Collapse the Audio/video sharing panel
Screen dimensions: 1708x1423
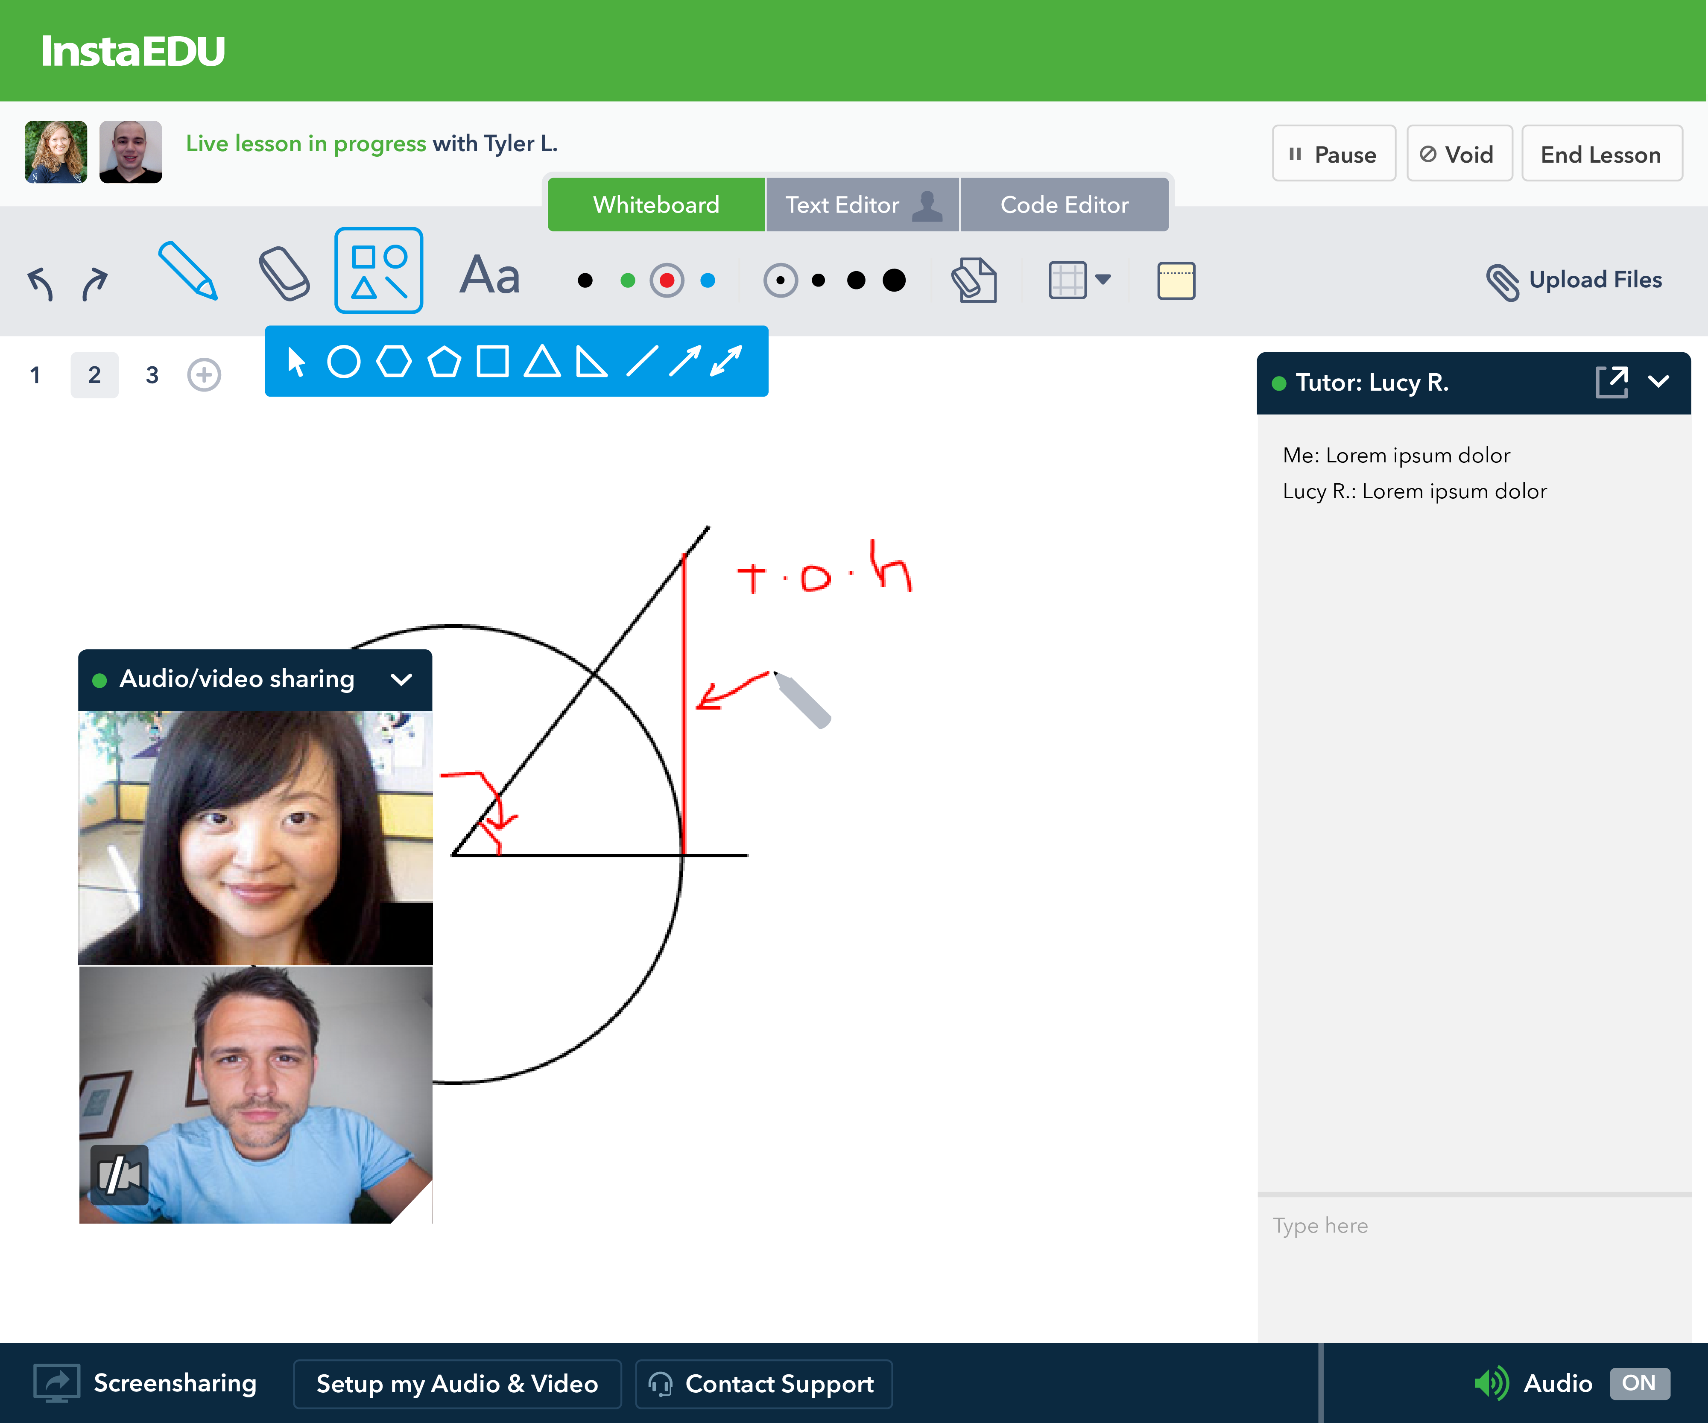400,679
